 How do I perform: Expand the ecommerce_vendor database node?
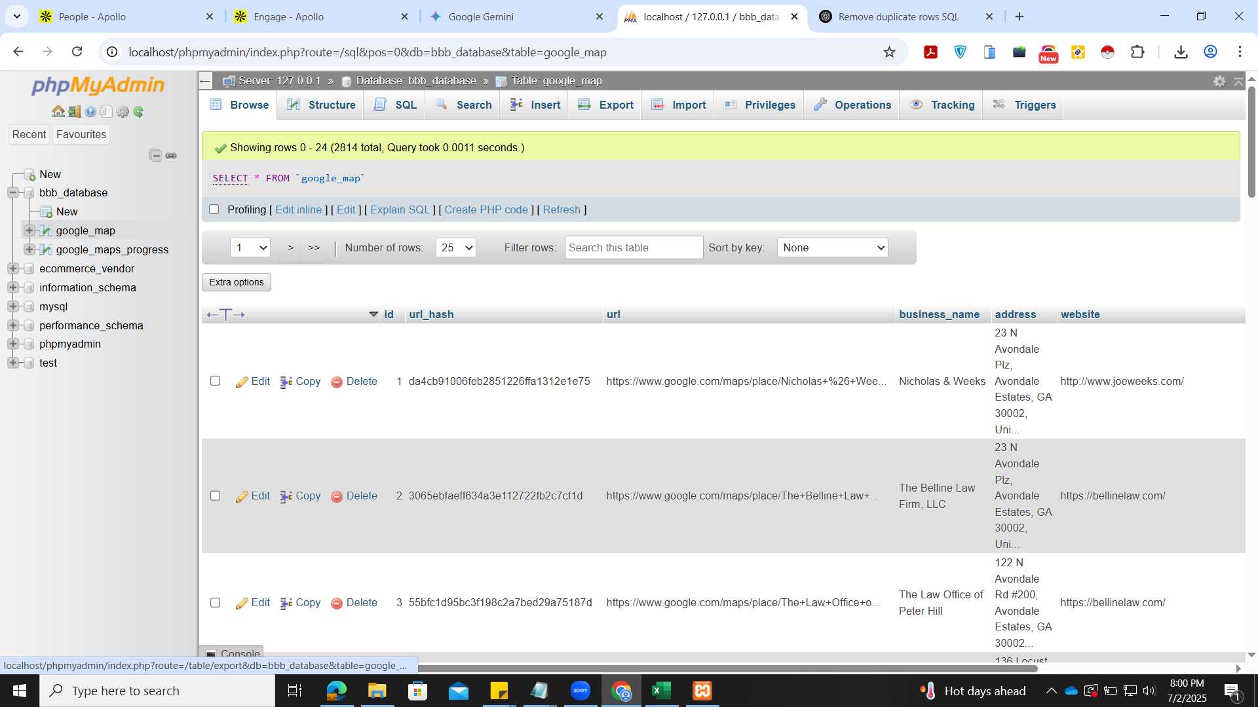point(12,268)
